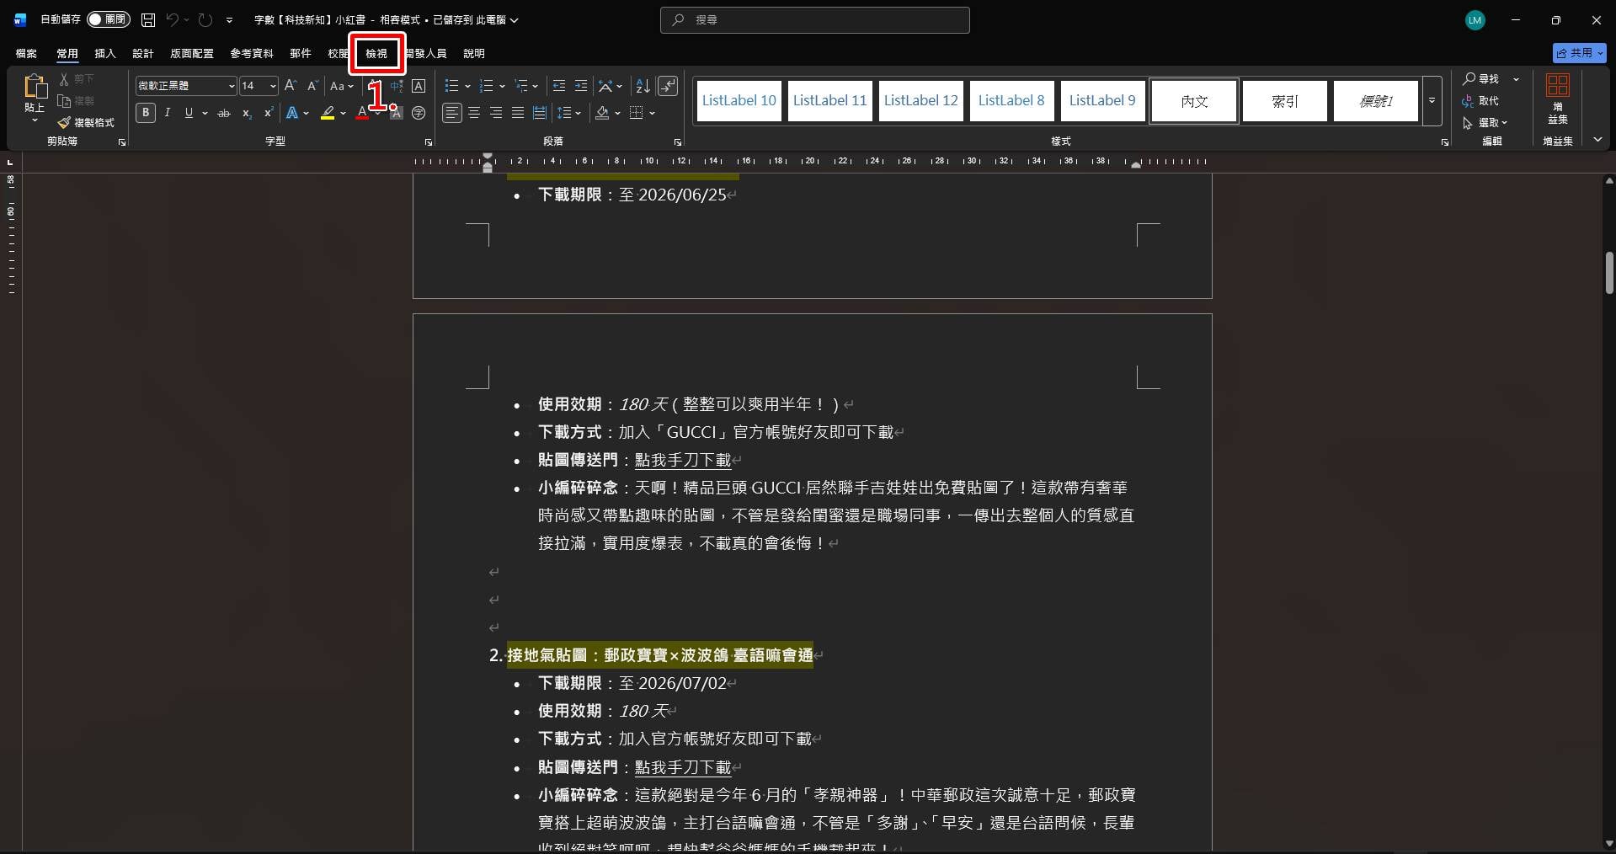
Task: Toggle show paragraph marks button
Action: pyautogui.click(x=668, y=86)
